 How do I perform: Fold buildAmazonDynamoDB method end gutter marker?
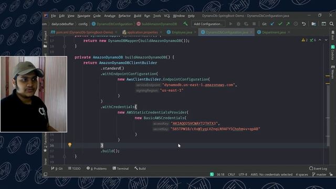click(x=65, y=156)
